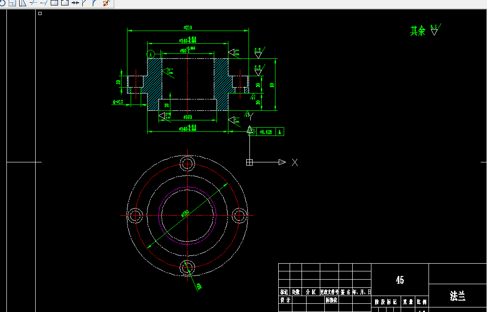Click the Explode tool icon
Image resolution: width=487 pixels, height=312 pixels.
(x=106, y=3)
